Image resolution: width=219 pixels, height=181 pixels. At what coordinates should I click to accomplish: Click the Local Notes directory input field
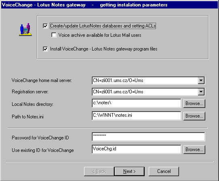click(x=137, y=103)
